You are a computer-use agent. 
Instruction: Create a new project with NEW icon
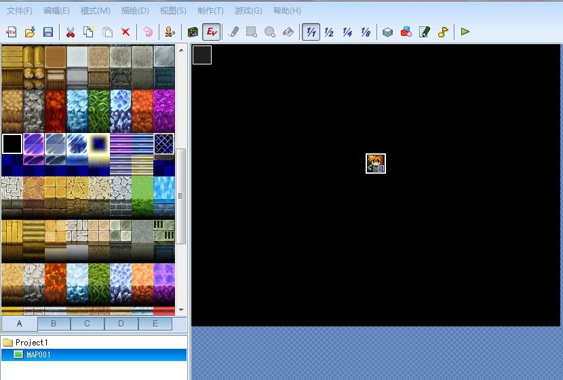(11, 32)
